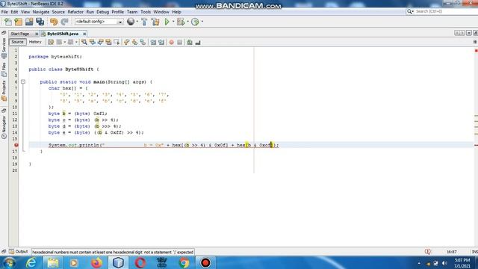Open the Help menu

point(176,12)
